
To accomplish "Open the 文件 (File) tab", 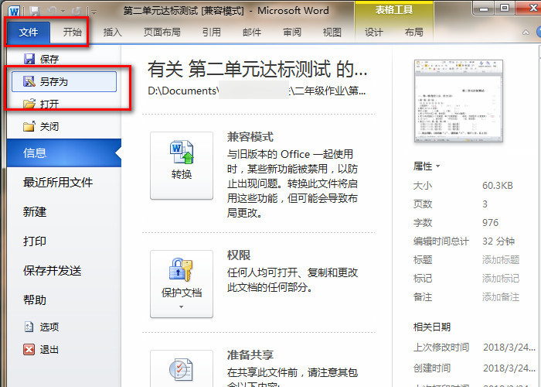I will pyautogui.click(x=29, y=33).
